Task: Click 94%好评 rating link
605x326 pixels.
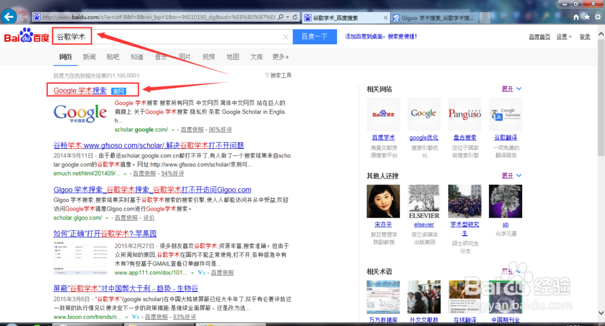Action: (172, 174)
